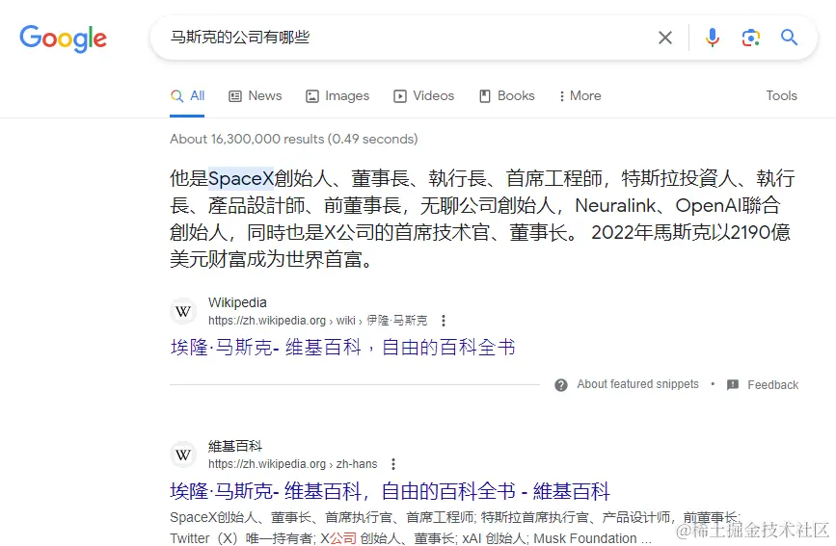Open About featured snippets link

(637, 384)
